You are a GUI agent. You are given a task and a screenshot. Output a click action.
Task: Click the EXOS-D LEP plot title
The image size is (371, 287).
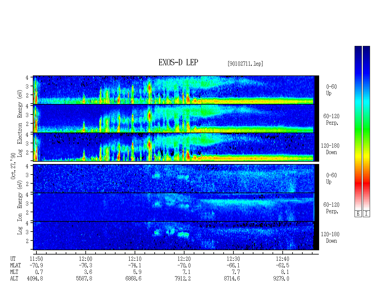(178, 62)
